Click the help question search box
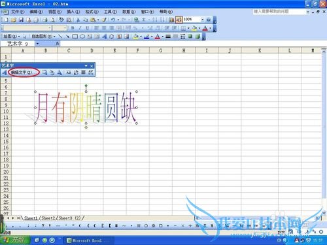Image resolution: width=327 pixels, height=245 pixels. [x=279, y=11]
